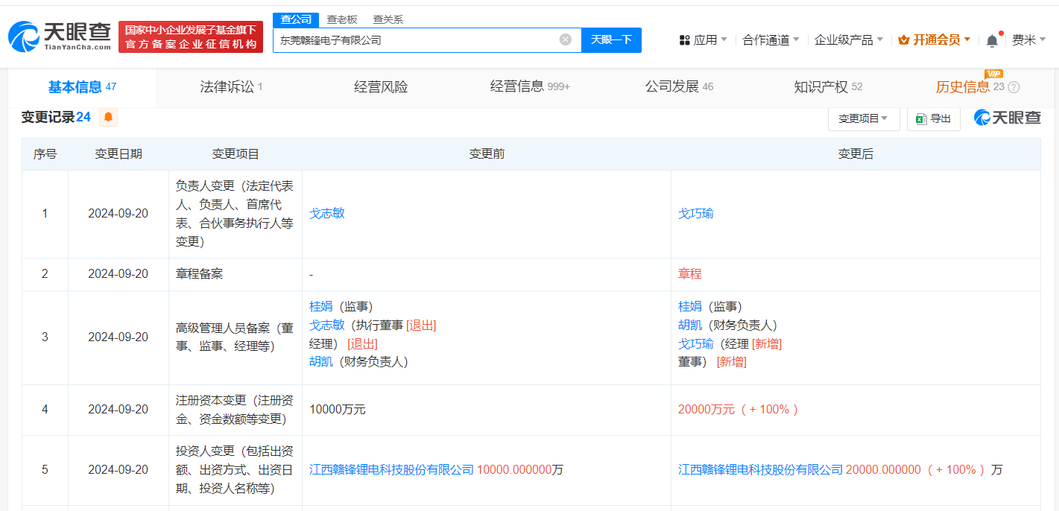Click the 变更记录 24 section heading
The image size is (1059, 511).
(56, 117)
